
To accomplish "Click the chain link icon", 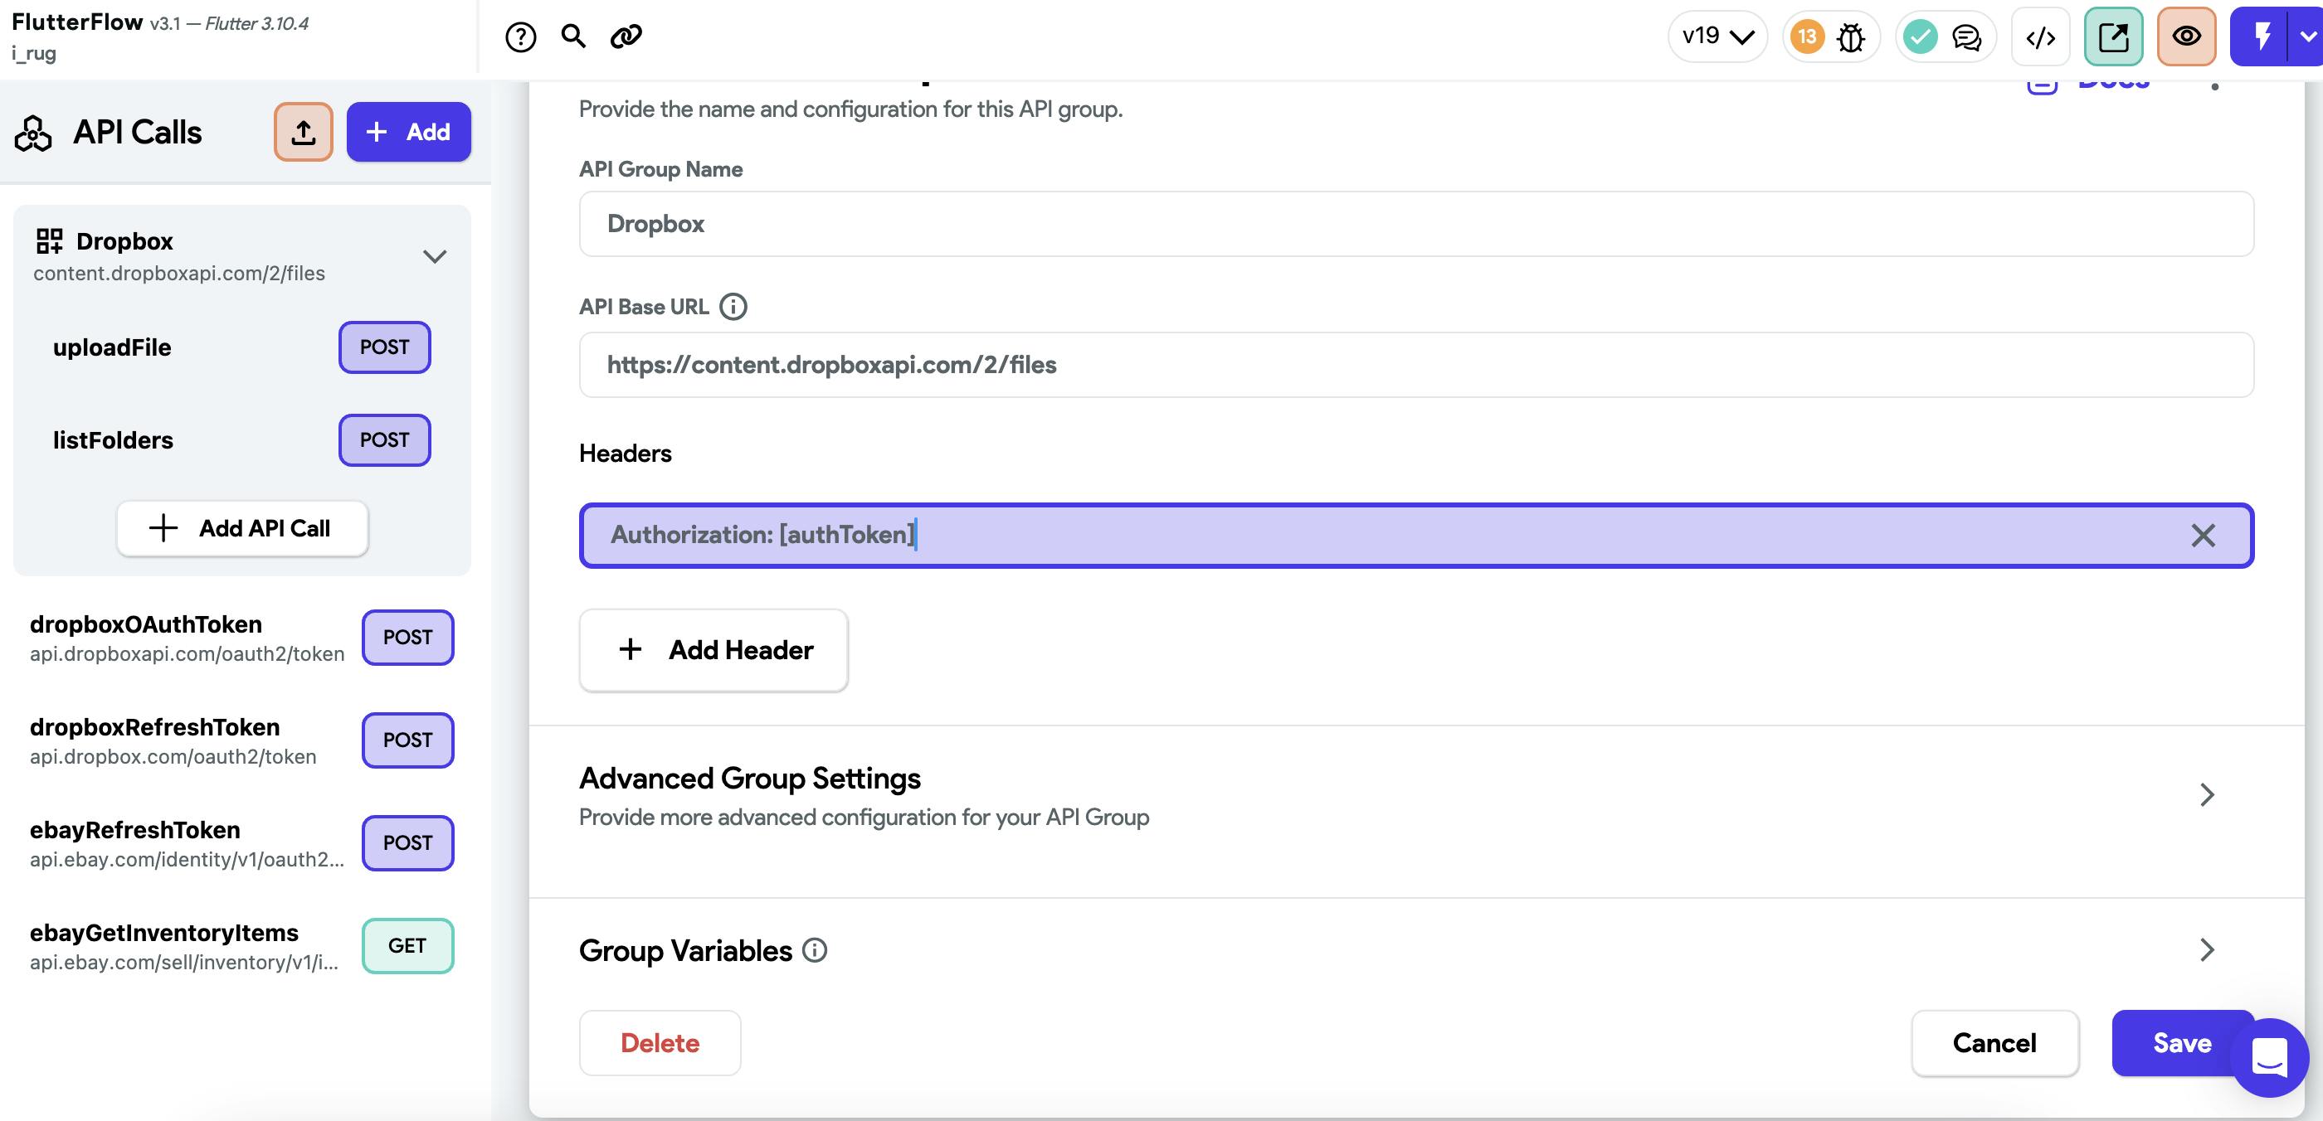I will [626, 36].
